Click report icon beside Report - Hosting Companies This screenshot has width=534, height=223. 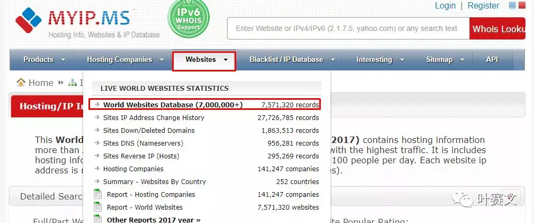pos(98,194)
